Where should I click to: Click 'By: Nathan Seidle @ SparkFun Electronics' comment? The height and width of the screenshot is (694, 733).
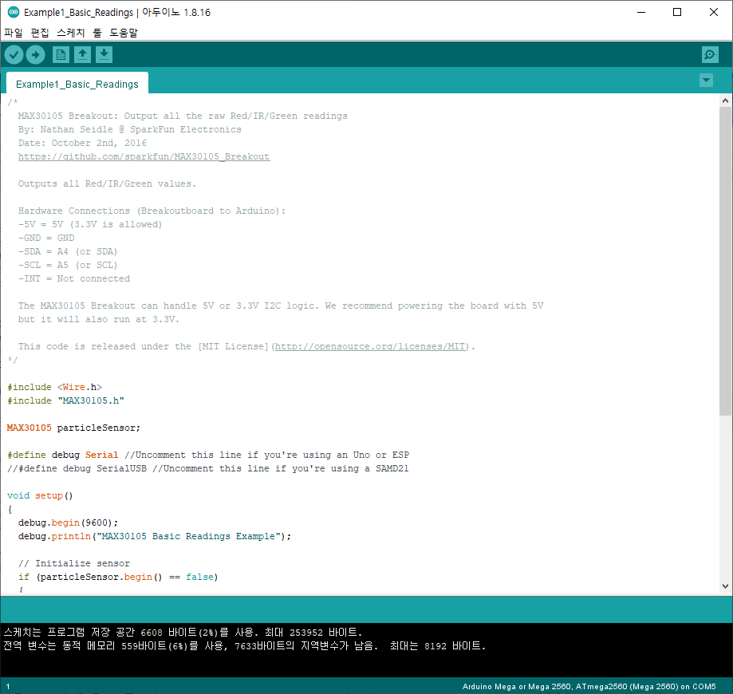[130, 129]
